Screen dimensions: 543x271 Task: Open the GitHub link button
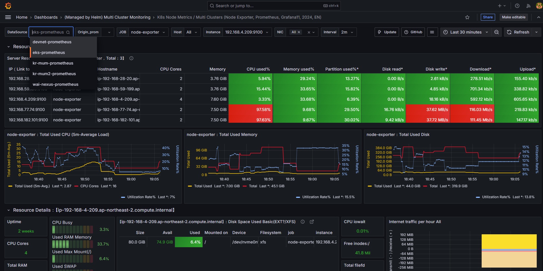coord(413,32)
